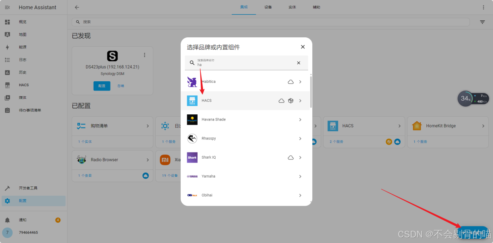This screenshot has height=243, width=493.
Task: Click the Xiaomi icon on its integration card
Action: [x=165, y=159]
